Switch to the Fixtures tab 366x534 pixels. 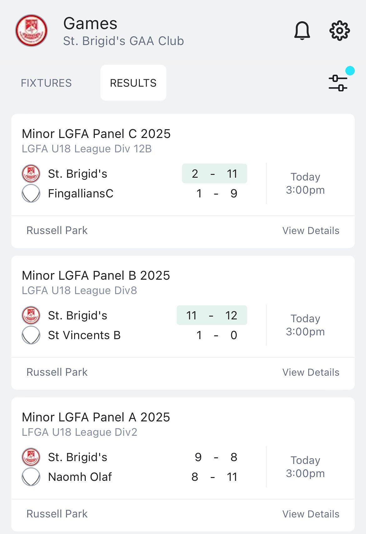[46, 83]
